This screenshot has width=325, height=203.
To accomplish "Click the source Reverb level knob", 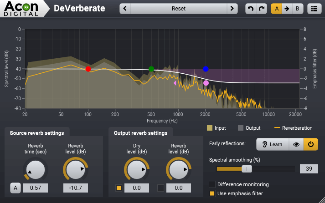I will [x=76, y=170].
